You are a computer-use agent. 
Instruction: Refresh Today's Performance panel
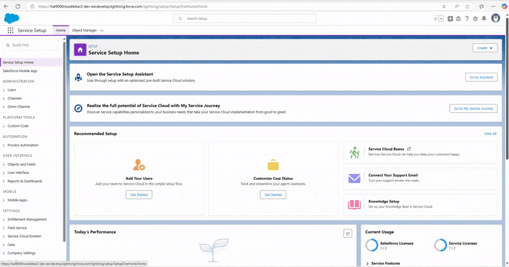[x=347, y=233]
